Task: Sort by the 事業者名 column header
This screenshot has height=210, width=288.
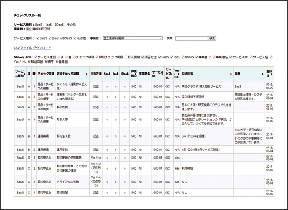Action: coord(145,73)
